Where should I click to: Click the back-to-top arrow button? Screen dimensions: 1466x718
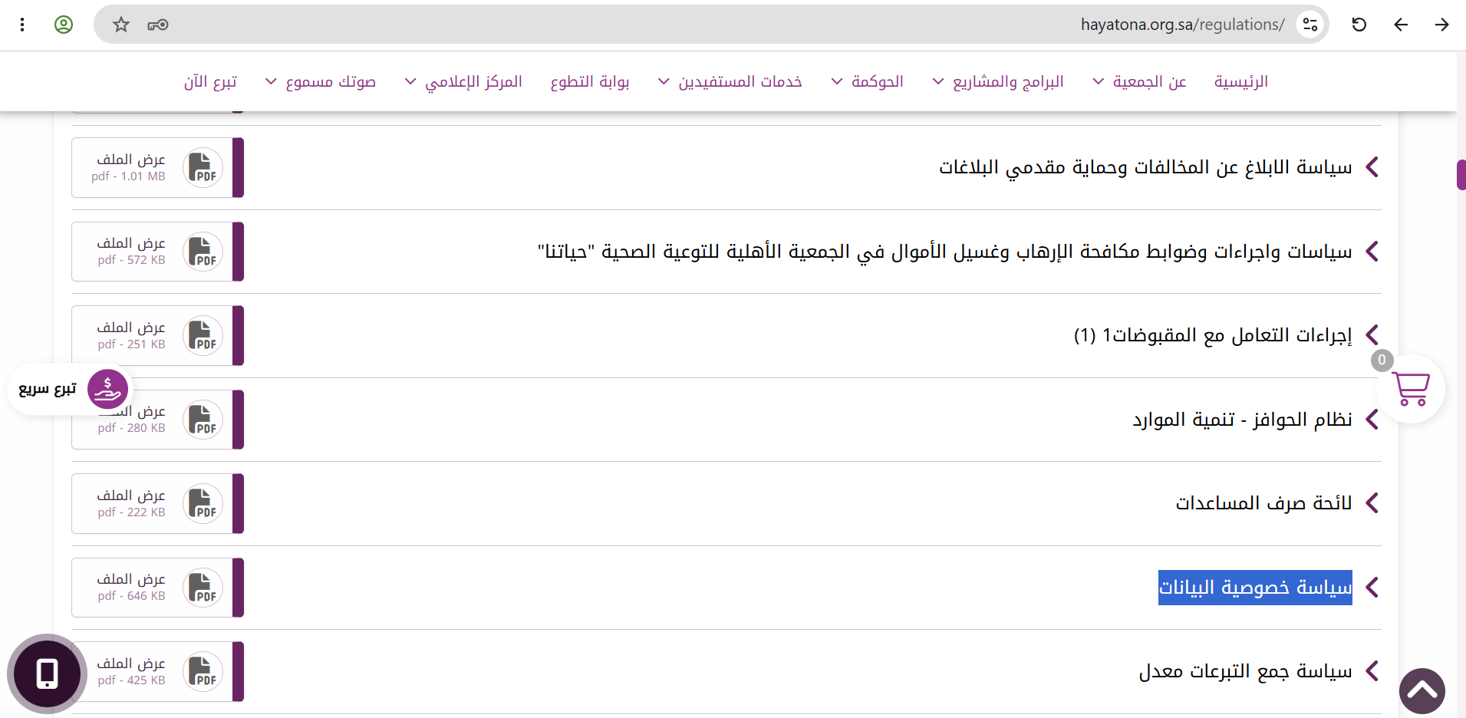click(1422, 691)
